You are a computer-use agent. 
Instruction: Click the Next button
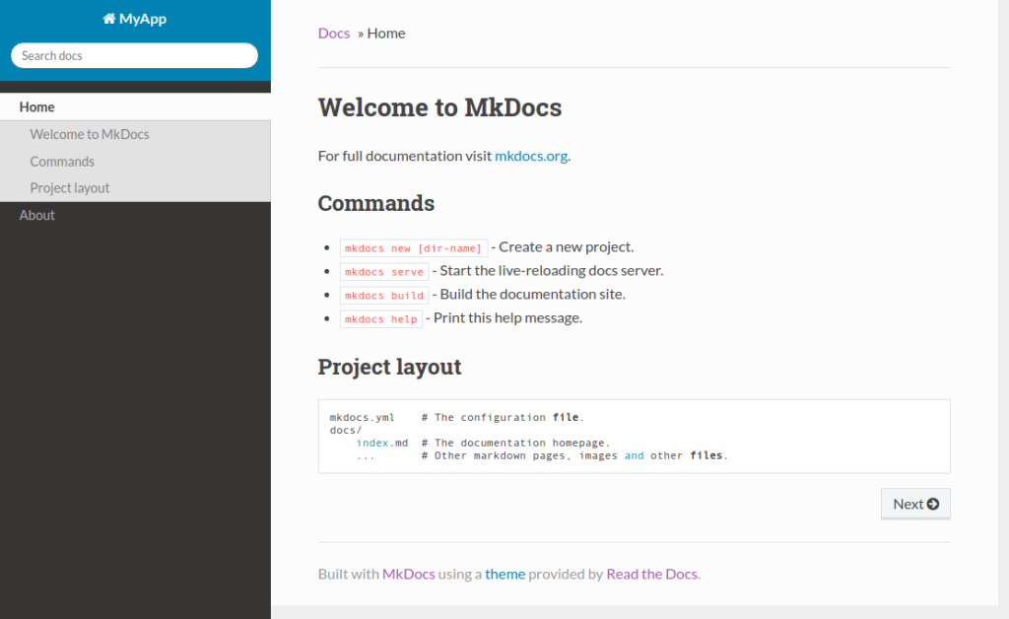(915, 504)
